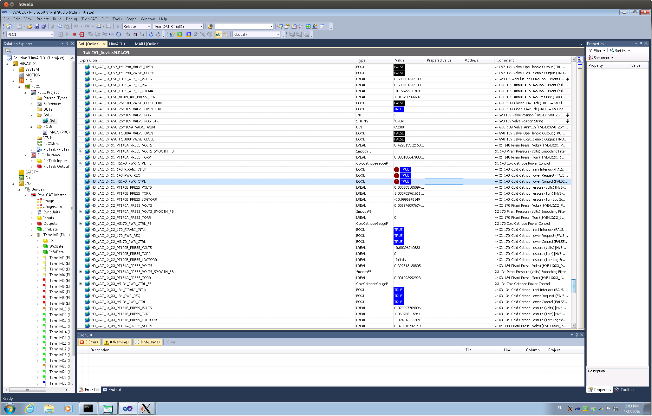
Task: Expand the H0_VAC_LX_X1_PT140A_PRESS_VOLTS_SMOOTH_FB row
Action: 81,151
